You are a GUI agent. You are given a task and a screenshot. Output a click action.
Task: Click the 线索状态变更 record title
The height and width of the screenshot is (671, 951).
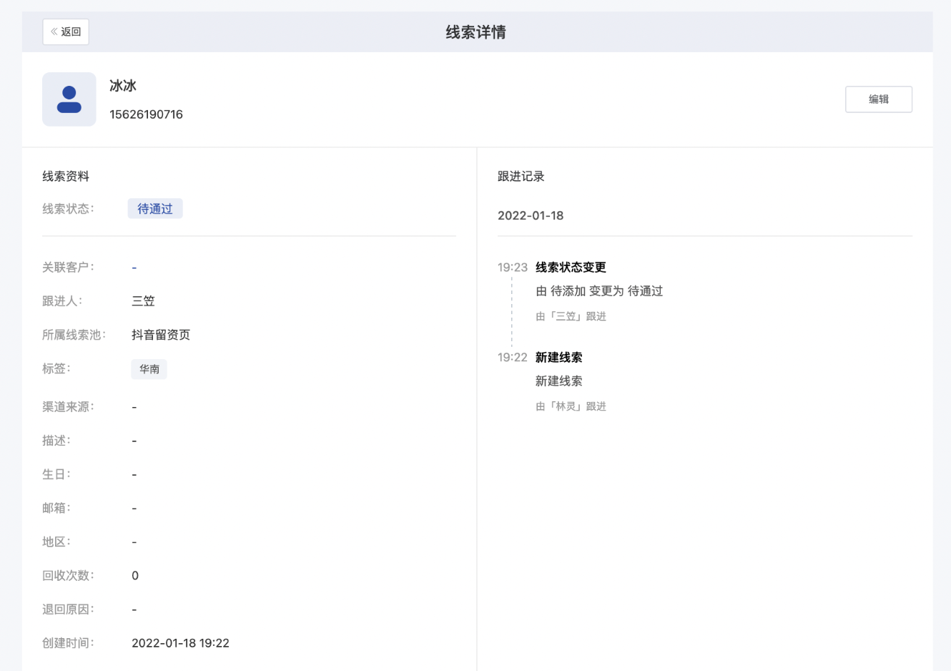571,267
